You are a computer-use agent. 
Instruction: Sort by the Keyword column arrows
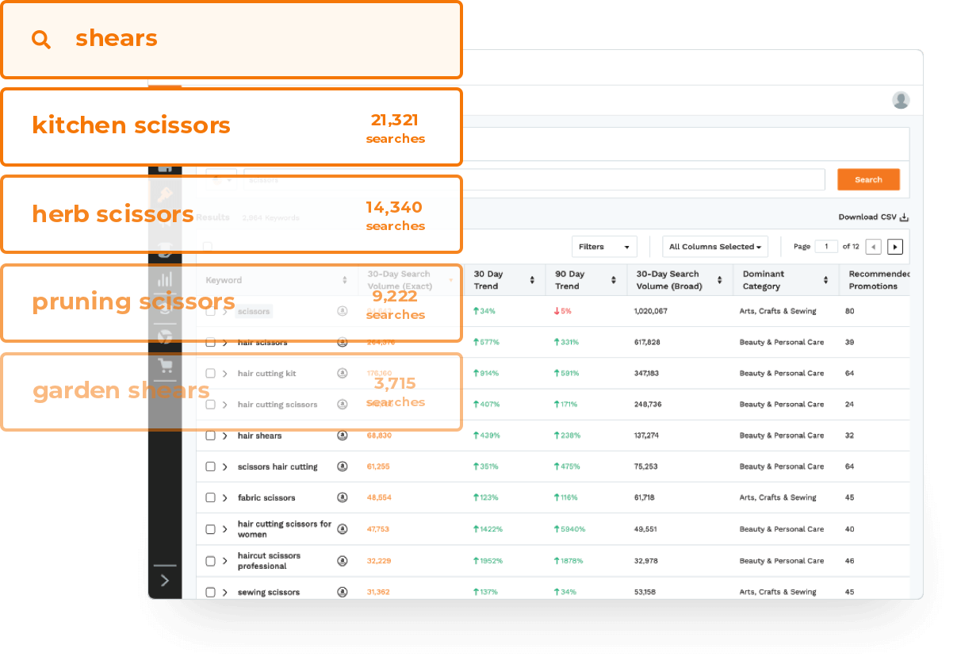coord(345,280)
